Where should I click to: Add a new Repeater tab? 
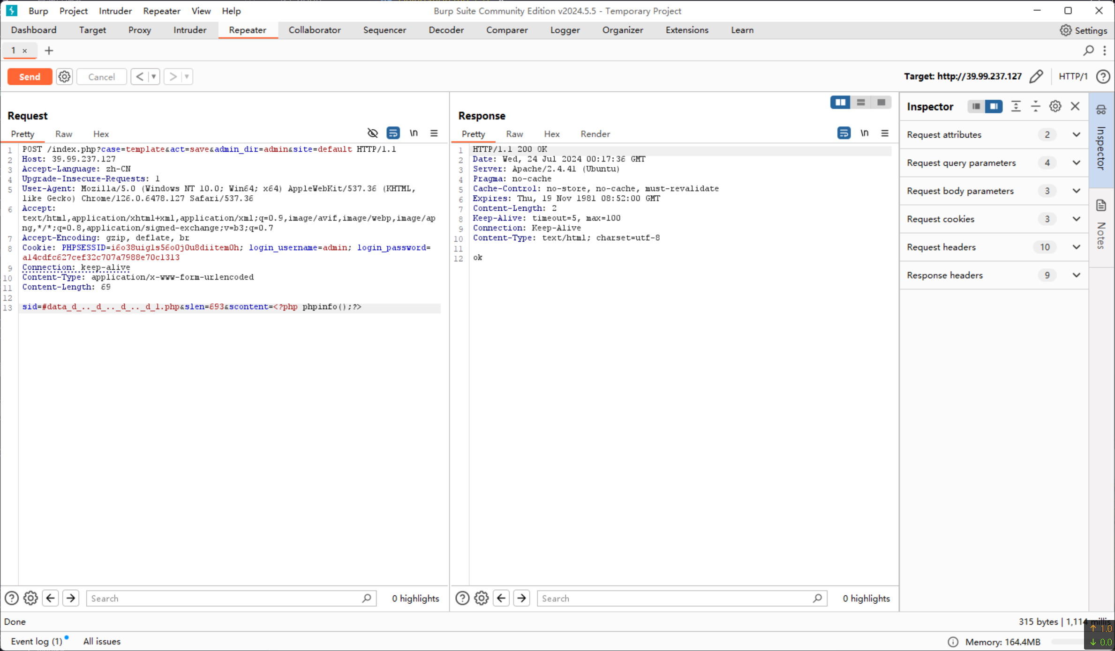pos(49,51)
